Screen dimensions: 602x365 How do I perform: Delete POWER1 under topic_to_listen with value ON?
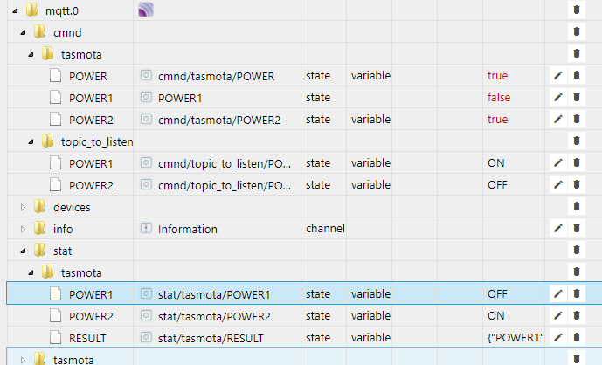coord(577,163)
